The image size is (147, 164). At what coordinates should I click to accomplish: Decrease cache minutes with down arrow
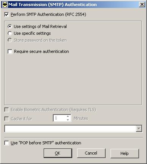(x=68, y=120)
